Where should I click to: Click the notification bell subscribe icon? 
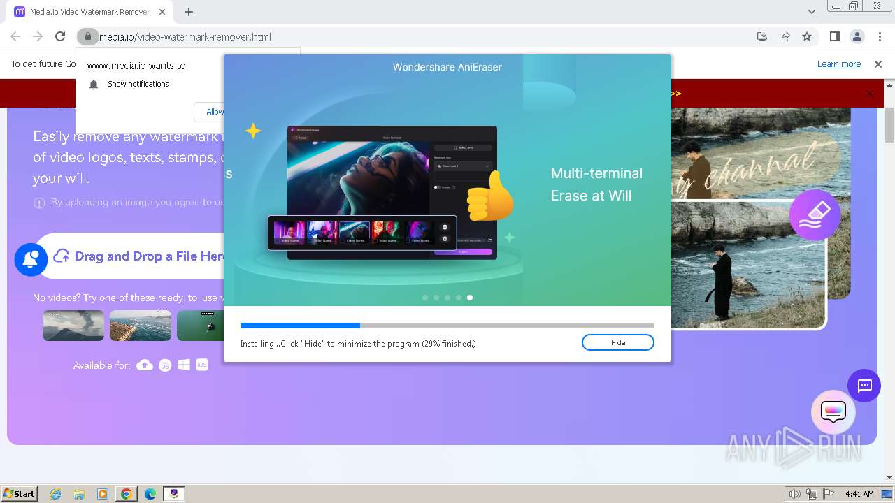(31, 259)
